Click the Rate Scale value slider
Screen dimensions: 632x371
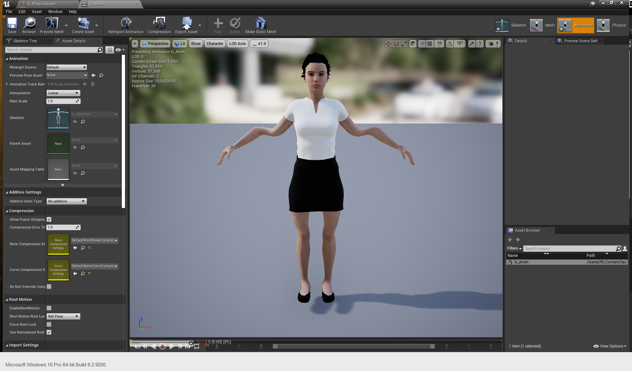[x=63, y=101]
